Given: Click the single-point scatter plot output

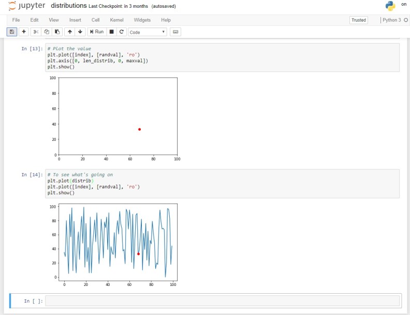Looking at the screenshot, I should click(115, 118).
